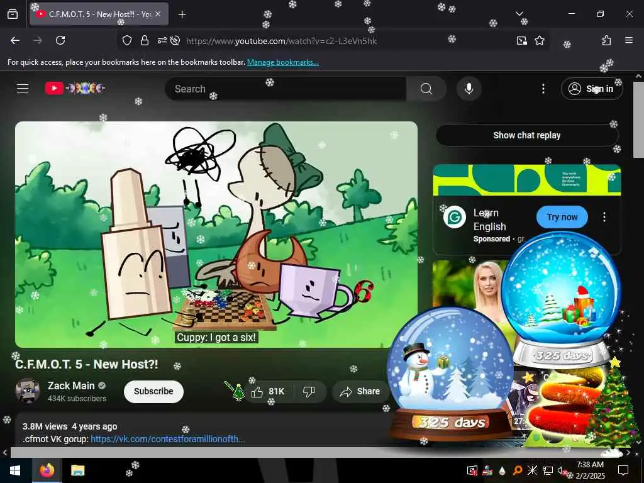
Task: Open the vk.com contest link in description
Action: pos(167,439)
